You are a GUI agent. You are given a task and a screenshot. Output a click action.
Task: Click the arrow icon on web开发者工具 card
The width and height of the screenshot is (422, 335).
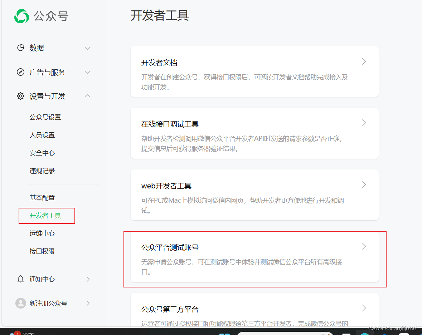pos(364,185)
